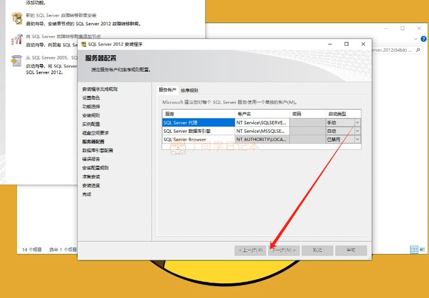Image resolution: width=429 pixels, height=298 pixels.
Task: Switch Explorer to large icons view
Action: [x=423, y=249]
